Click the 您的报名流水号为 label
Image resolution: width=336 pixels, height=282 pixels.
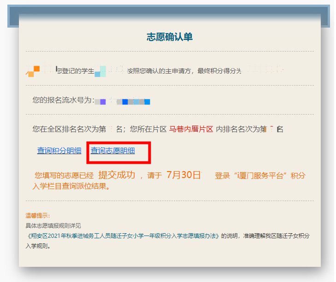coord(64,100)
